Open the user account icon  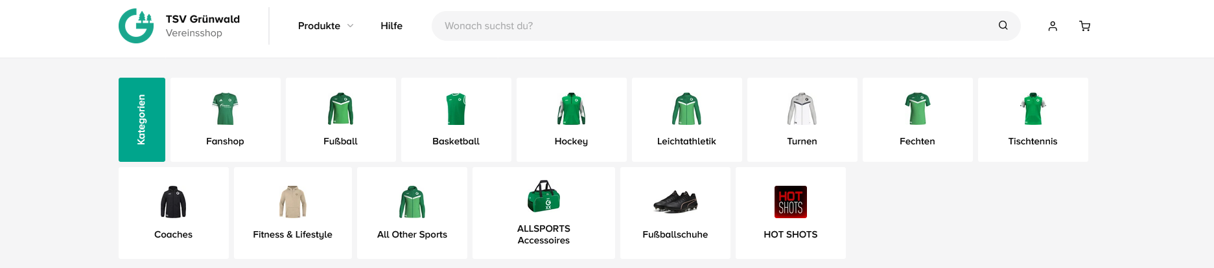pyautogui.click(x=1053, y=26)
